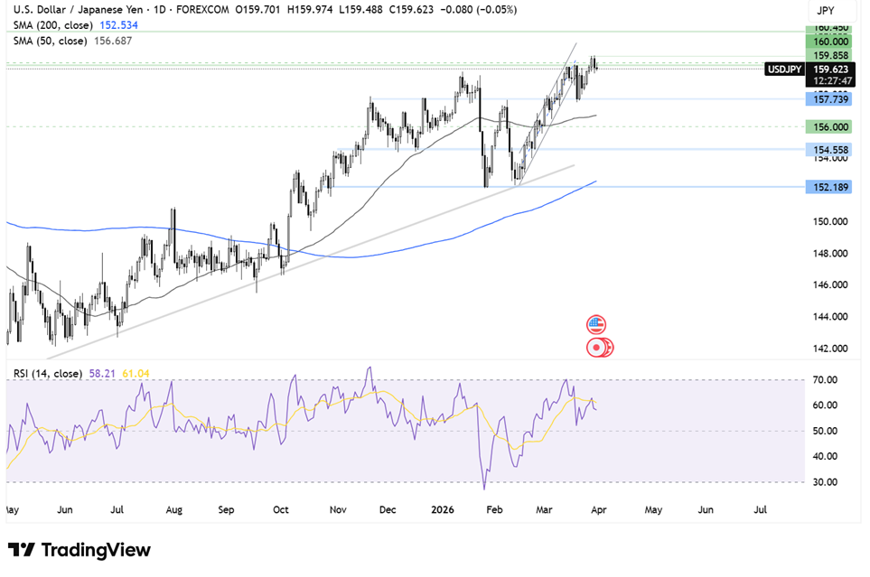Click the U.S. Dollar / Japanese Yen title
870x577 pixels.
[77, 11]
